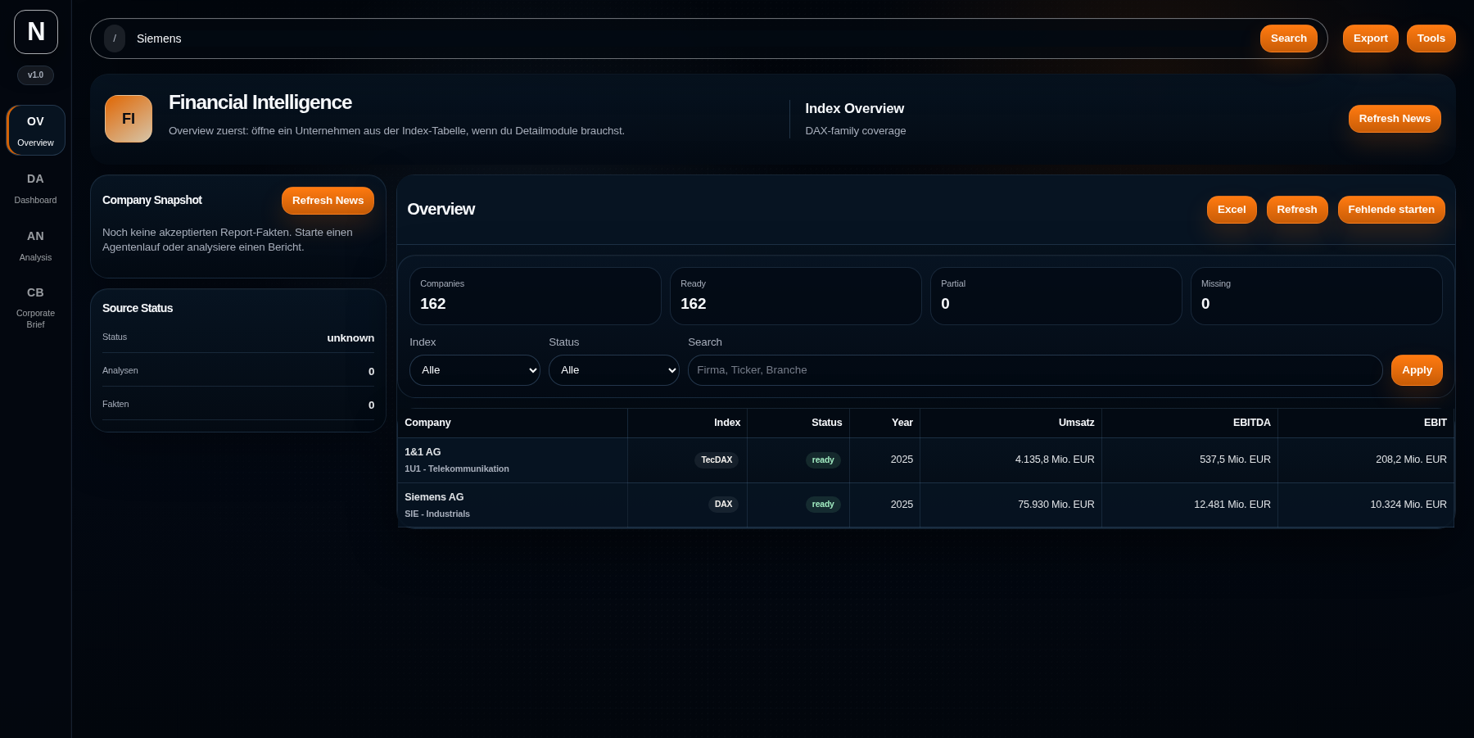Click the Search button in top bar
The image size is (1474, 738).
[x=1289, y=38]
